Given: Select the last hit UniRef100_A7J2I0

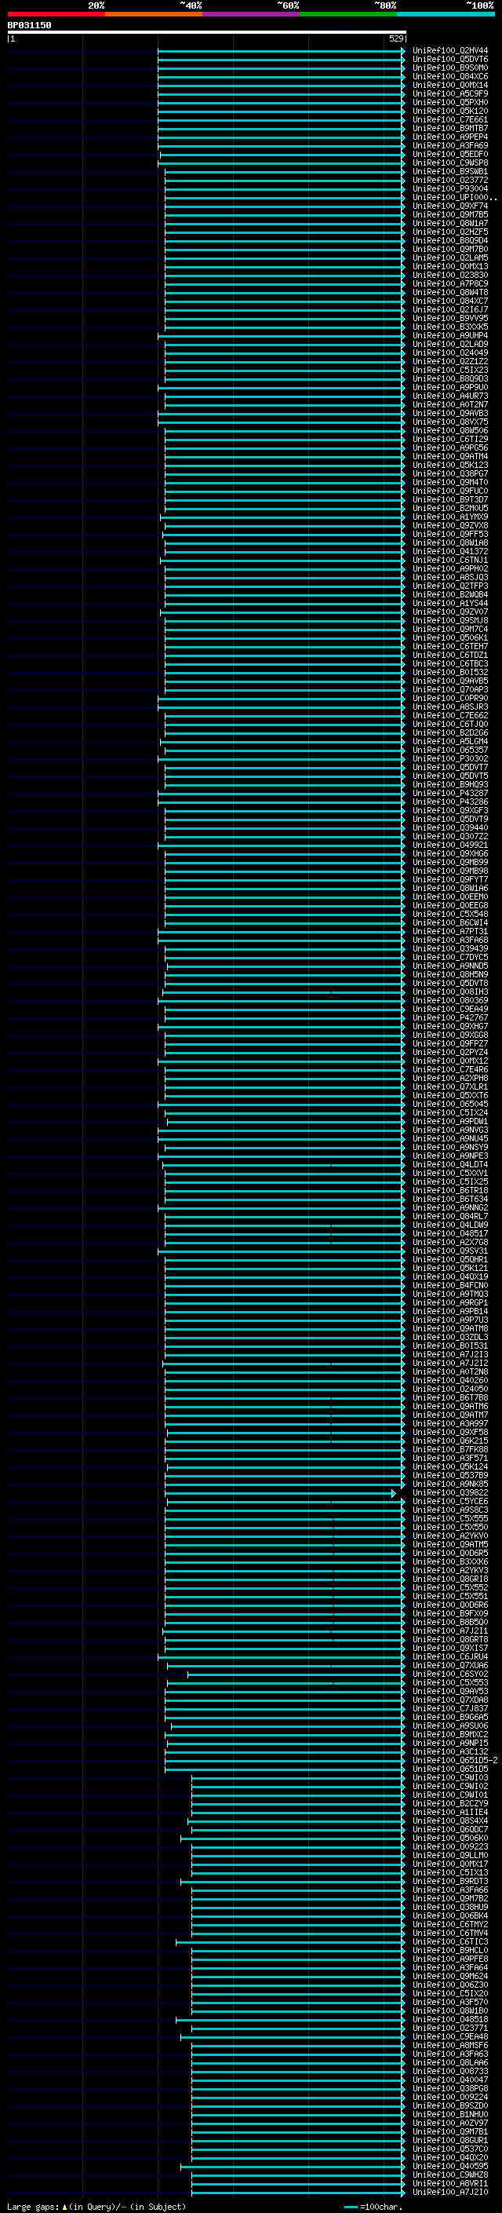Looking at the screenshot, I should [450, 2193].
